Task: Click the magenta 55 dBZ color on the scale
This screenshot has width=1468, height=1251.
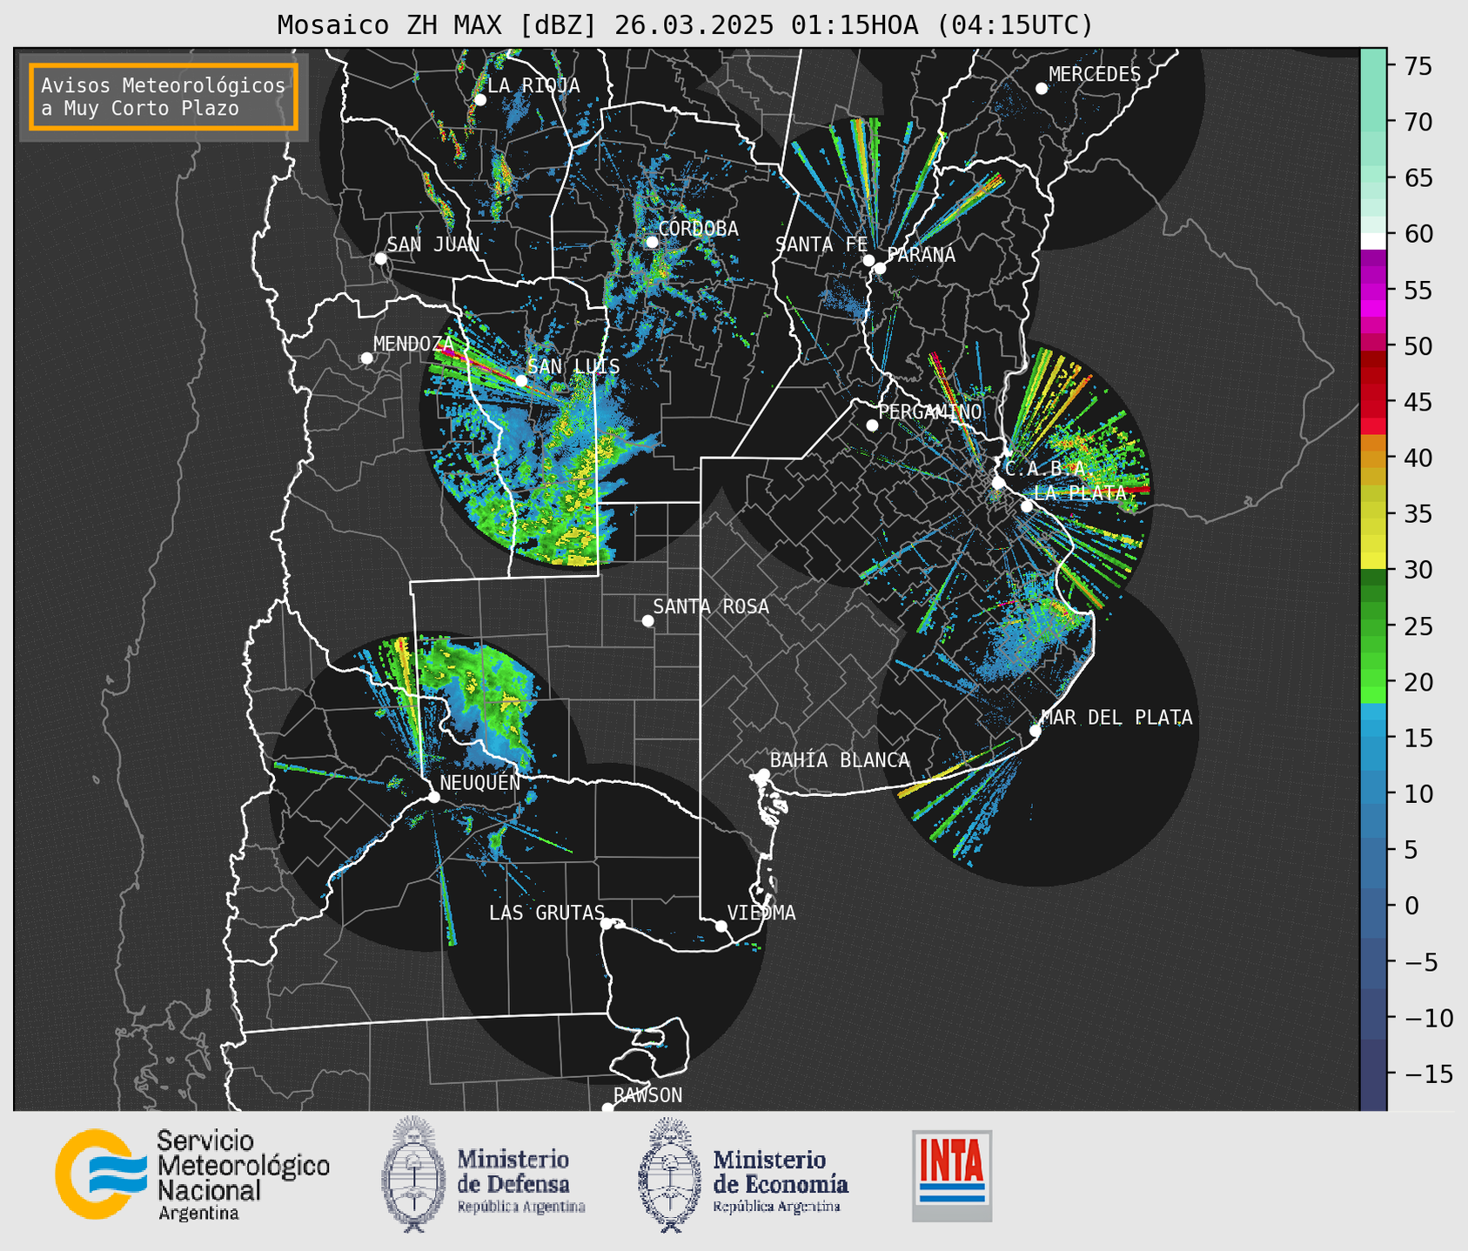Action: pos(1372,290)
